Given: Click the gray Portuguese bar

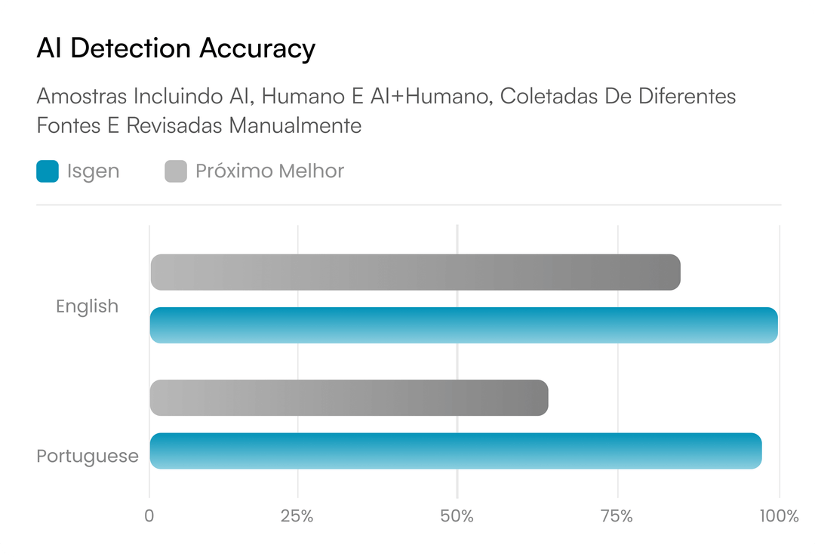Looking at the screenshot, I should [x=349, y=398].
